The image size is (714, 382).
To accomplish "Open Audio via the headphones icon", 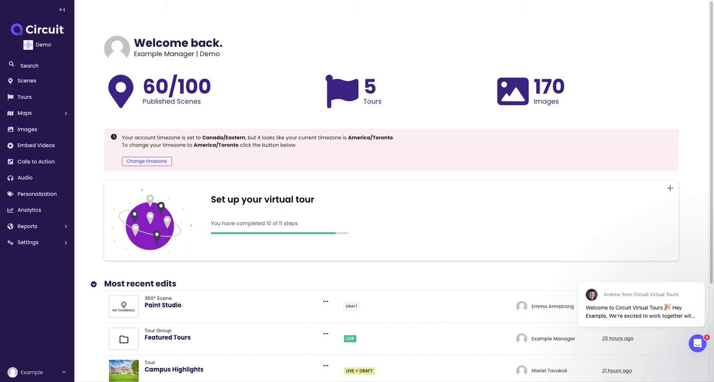I will [10, 178].
